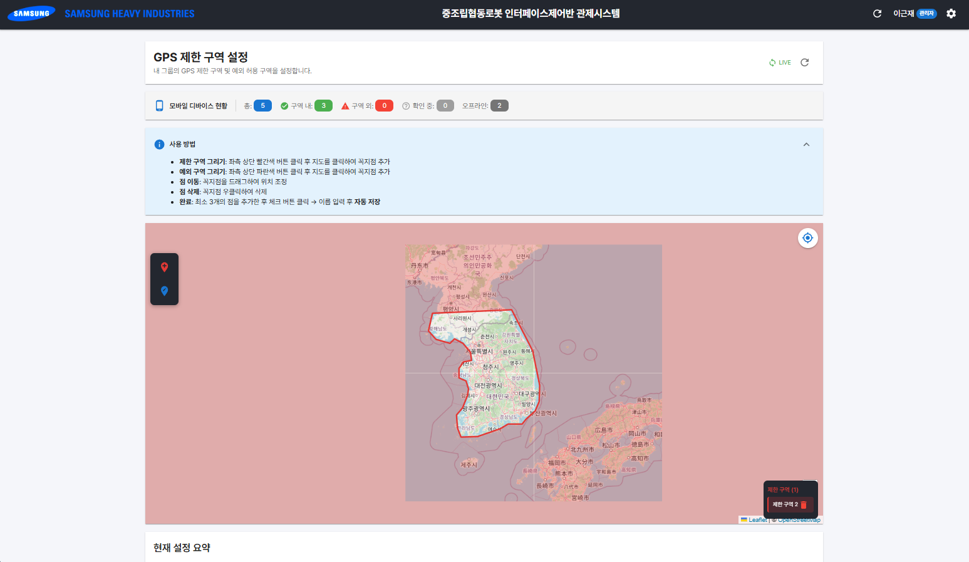Click Seoul (서울특별시) label on the map

click(480, 351)
